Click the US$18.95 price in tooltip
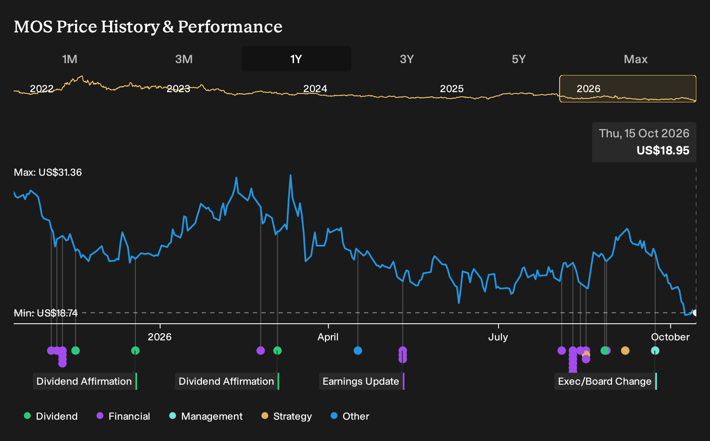This screenshot has height=441, width=710. [663, 151]
